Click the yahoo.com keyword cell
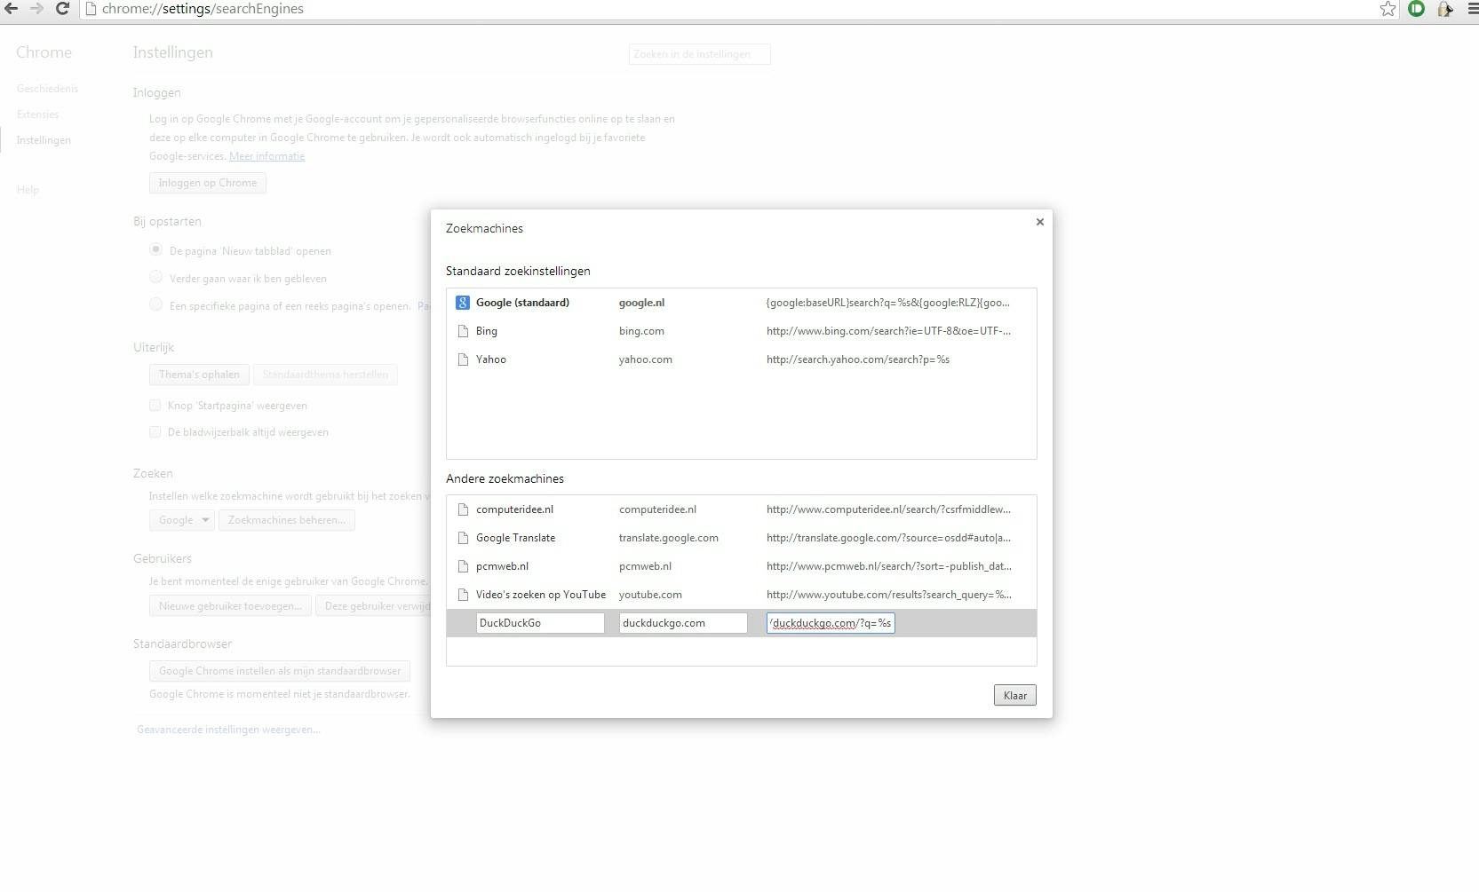 646,359
